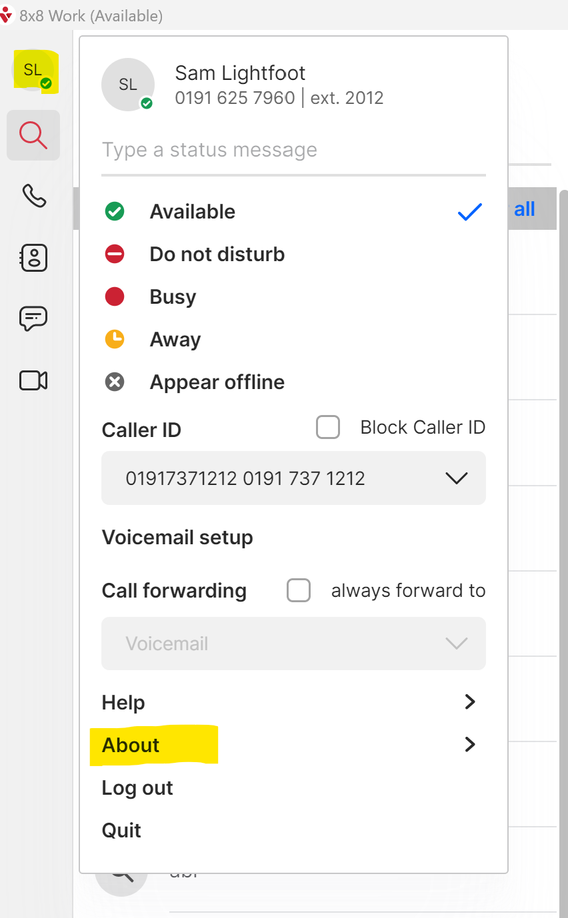Open the chat messages sidebar icon
568x918 pixels.
33,319
